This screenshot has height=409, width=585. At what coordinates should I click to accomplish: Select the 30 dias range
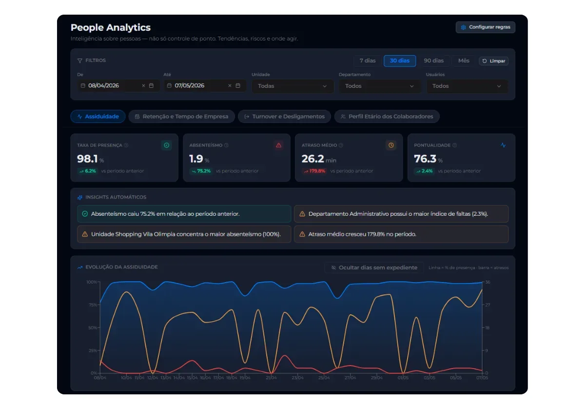click(x=400, y=61)
